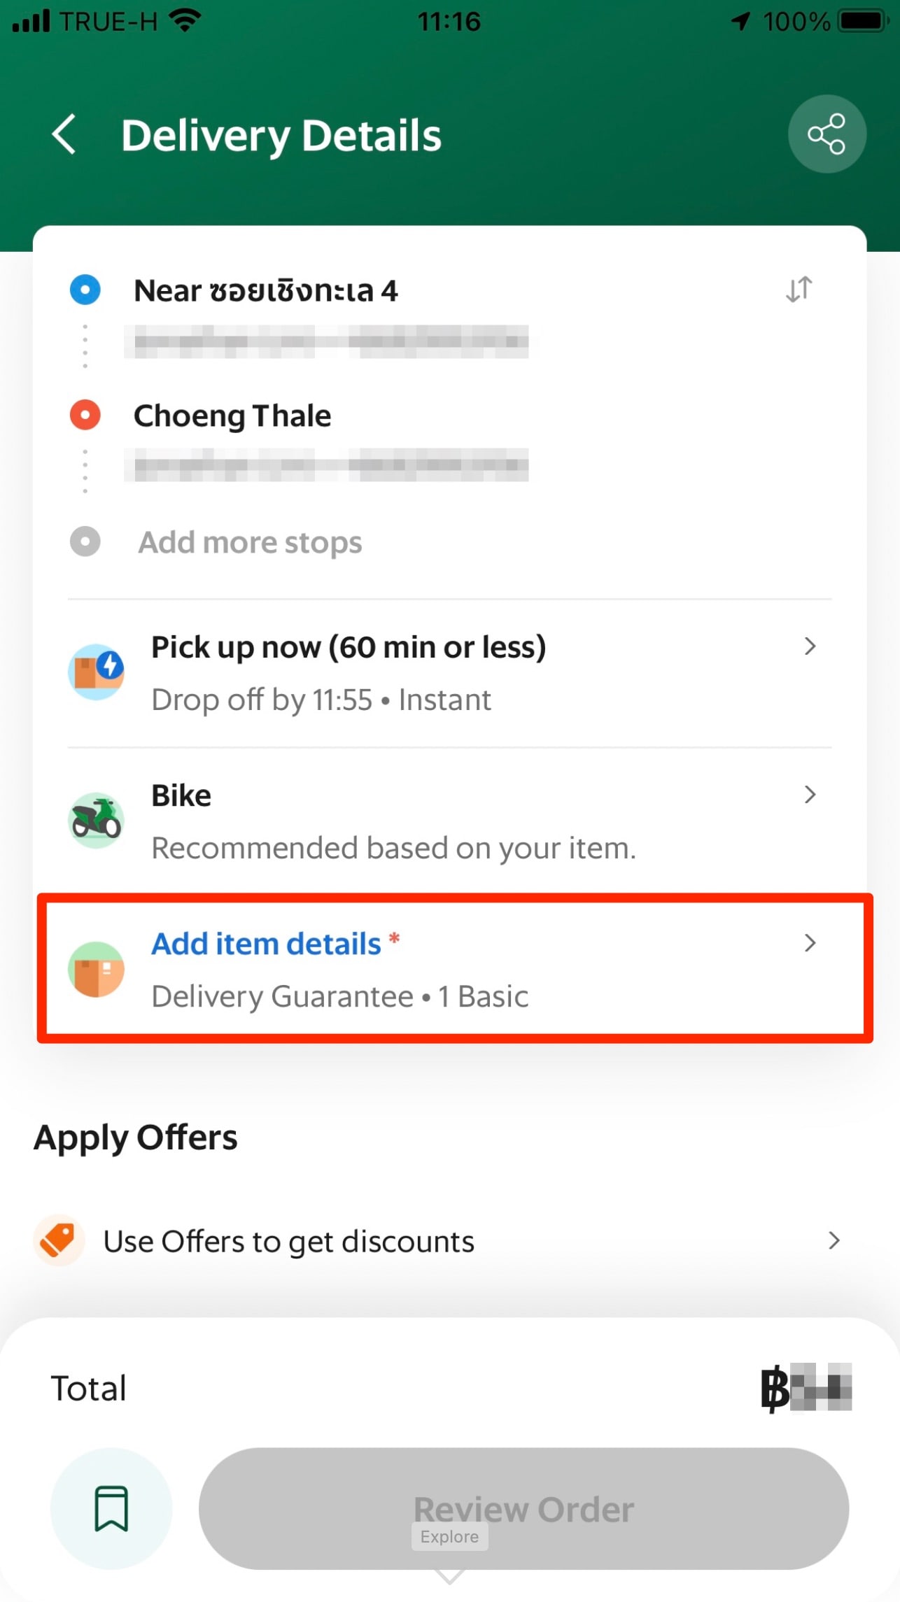Swap pickup and drop-off locations
This screenshot has width=900, height=1602.
pyautogui.click(x=799, y=290)
